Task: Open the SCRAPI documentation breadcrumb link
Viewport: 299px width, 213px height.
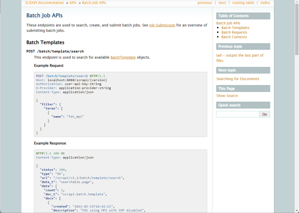Action: point(44,3)
